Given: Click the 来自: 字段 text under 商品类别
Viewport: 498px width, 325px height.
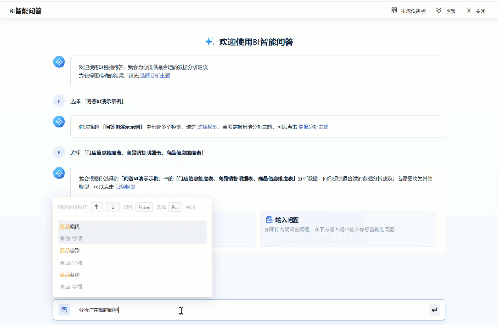Looking at the screenshot, I should (71, 263).
